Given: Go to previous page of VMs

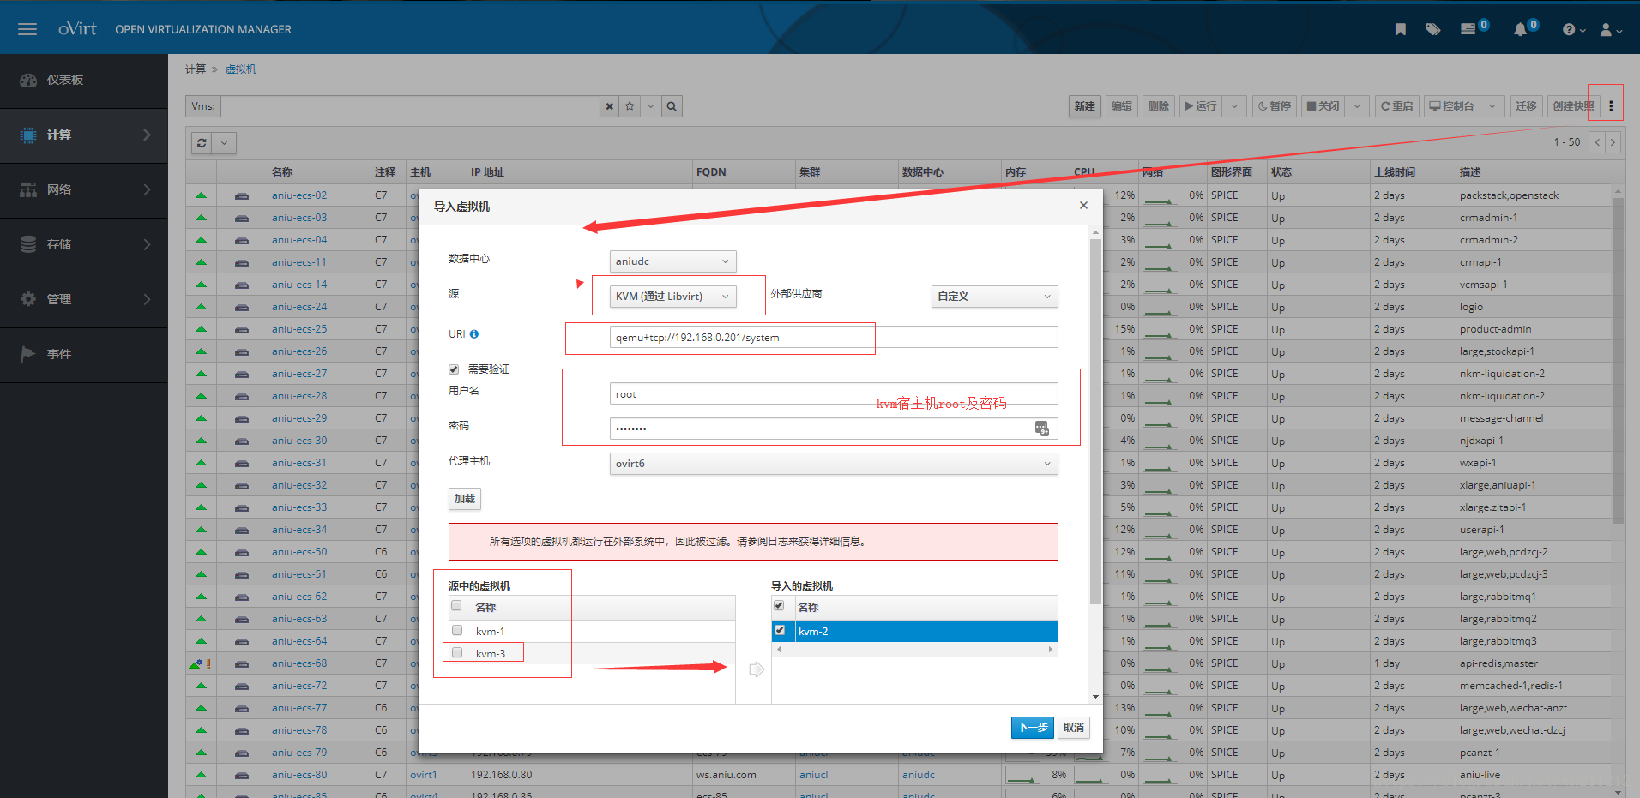Looking at the screenshot, I should tap(1597, 142).
